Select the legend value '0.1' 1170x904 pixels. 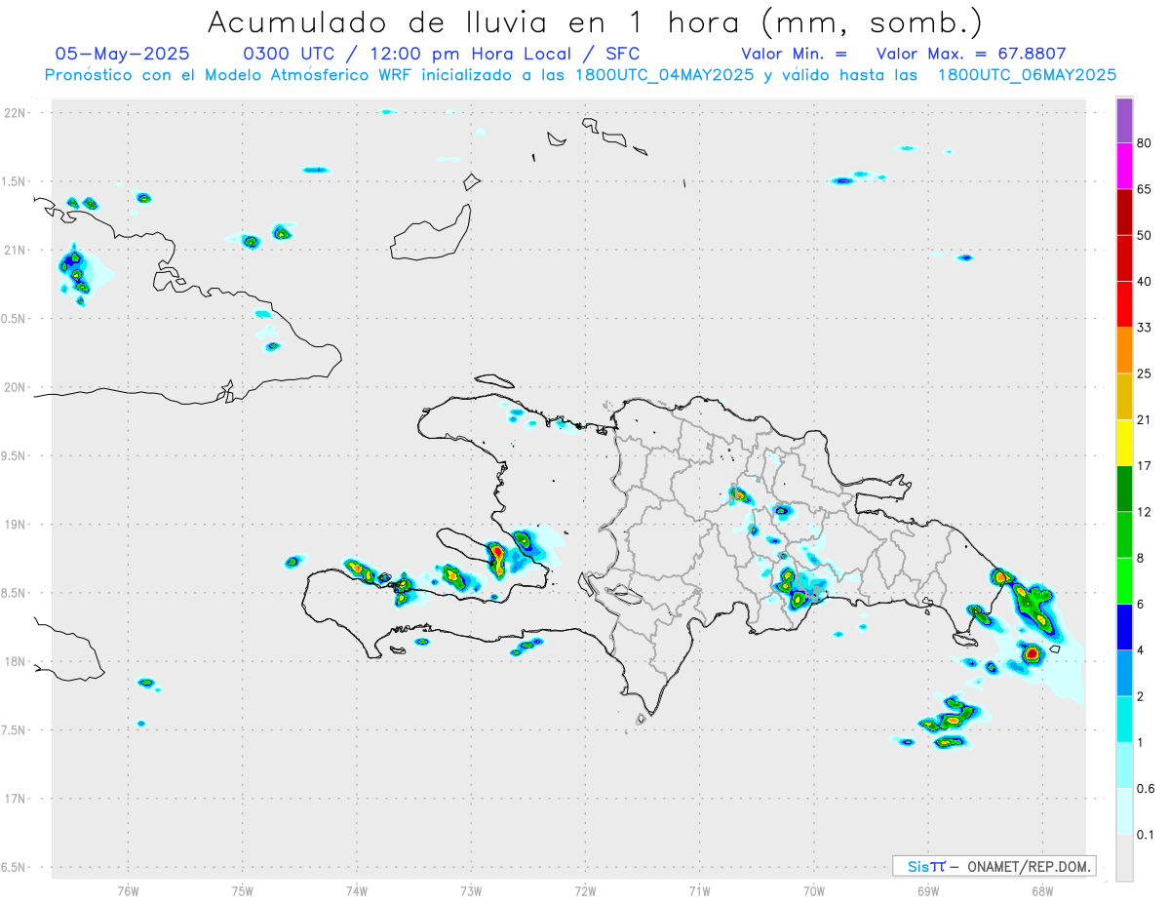(1147, 835)
